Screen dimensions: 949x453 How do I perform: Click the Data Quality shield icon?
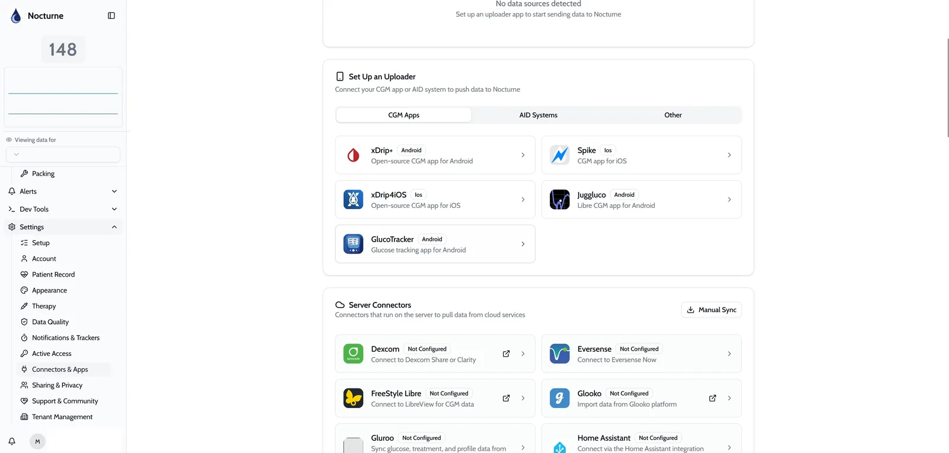click(x=24, y=322)
